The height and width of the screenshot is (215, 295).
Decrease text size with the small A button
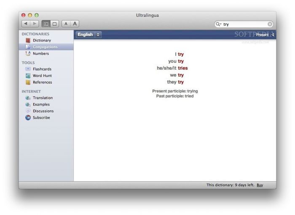[66, 24]
